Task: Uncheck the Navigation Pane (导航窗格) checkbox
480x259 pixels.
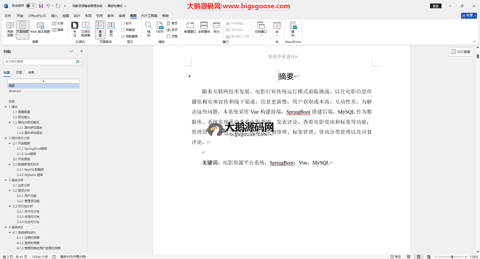Action: click(123, 36)
